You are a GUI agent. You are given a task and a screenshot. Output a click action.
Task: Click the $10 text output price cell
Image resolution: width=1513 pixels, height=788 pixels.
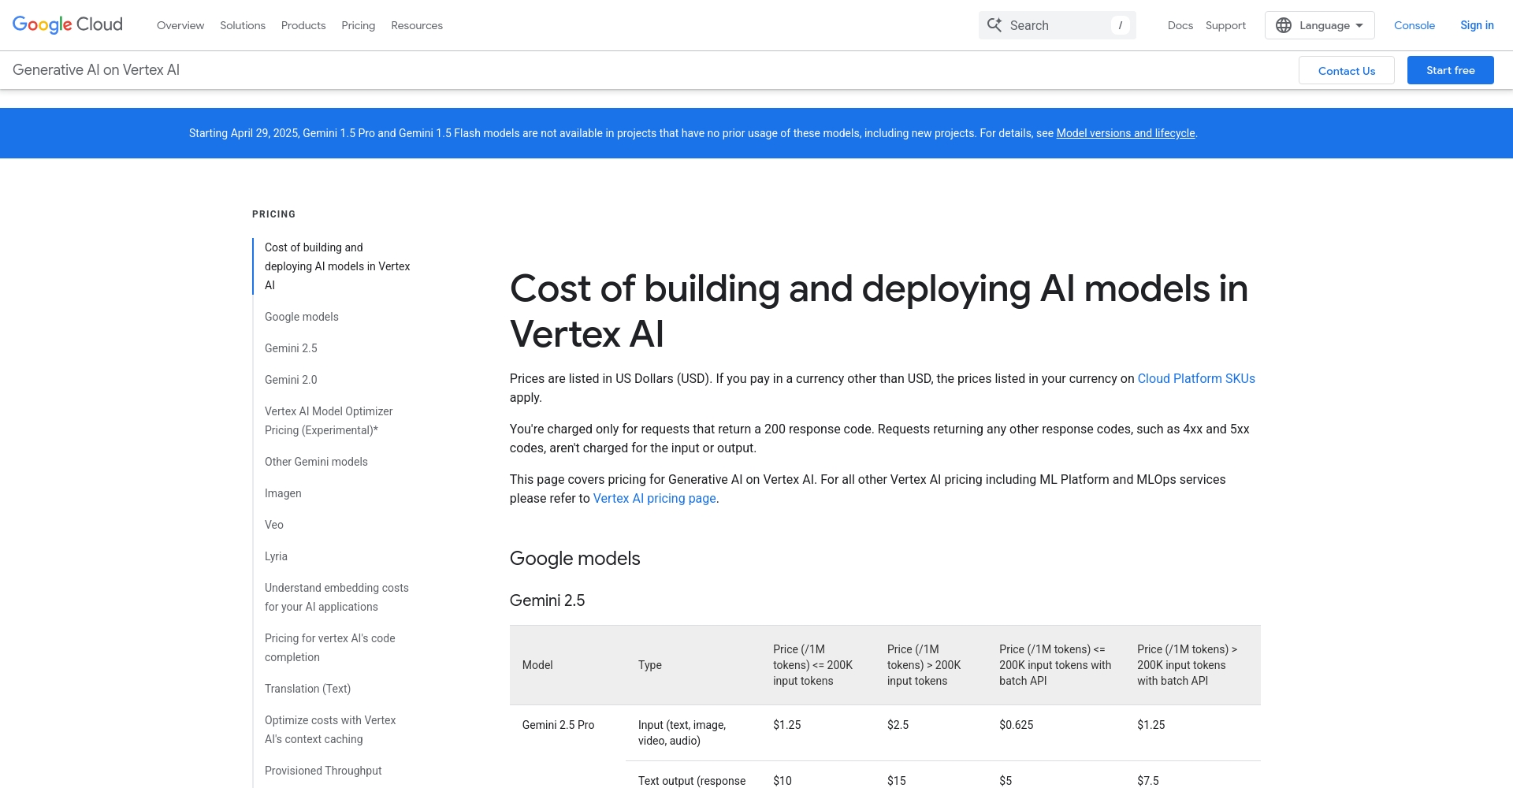pos(783,781)
